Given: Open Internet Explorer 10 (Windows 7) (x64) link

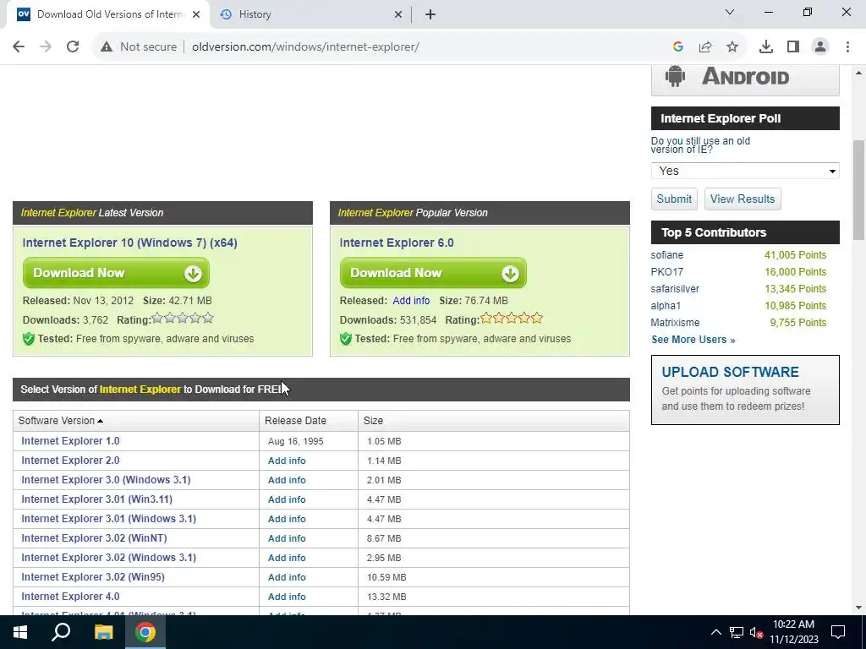Looking at the screenshot, I should pos(129,243).
